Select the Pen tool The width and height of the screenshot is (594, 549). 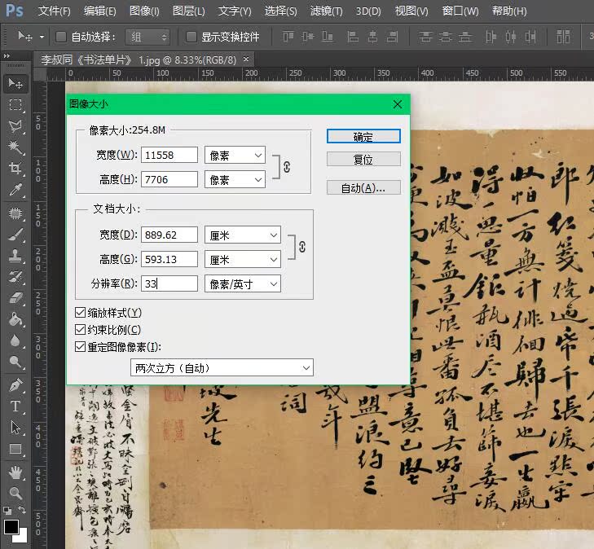[x=15, y=386]
